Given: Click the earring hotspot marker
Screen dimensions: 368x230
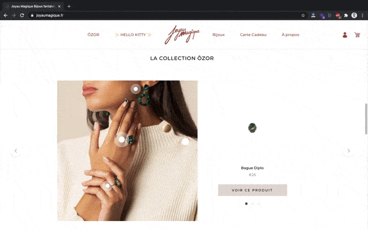Looking at the screenshot, I should point(135,89).
